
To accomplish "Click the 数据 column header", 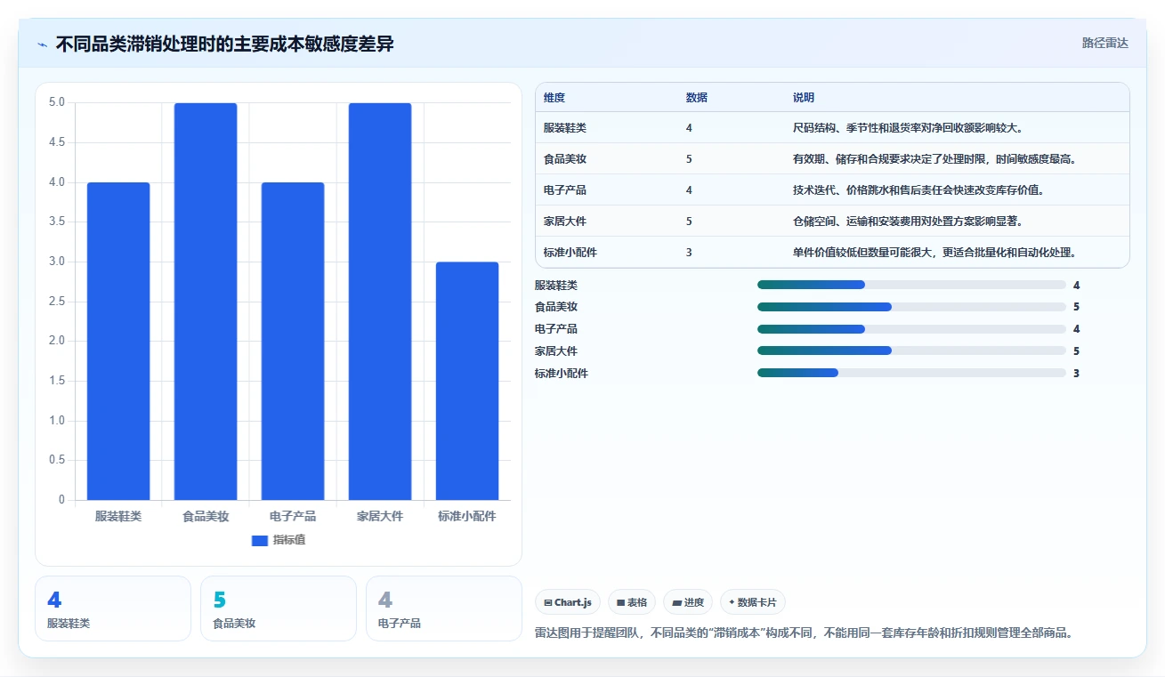I will tap(697, 98).
